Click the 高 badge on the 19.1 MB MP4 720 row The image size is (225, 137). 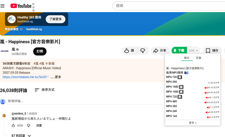pyautogui.click(x=180, y=97)
